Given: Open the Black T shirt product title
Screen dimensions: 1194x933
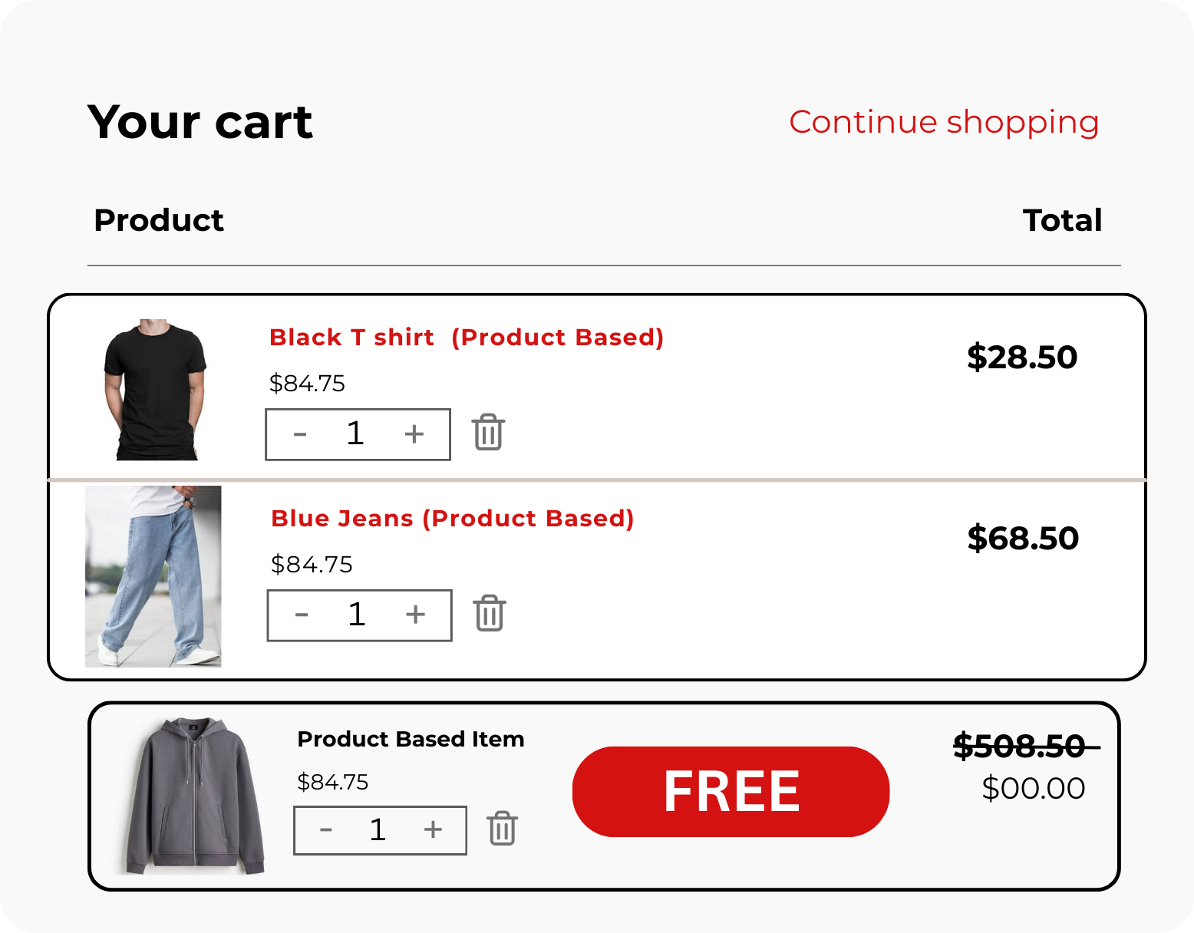Looking at the screenshot, I should coord(466,338).
